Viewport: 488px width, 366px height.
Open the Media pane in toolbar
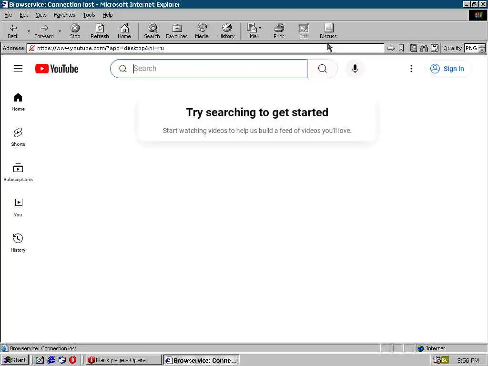[202, 31]
